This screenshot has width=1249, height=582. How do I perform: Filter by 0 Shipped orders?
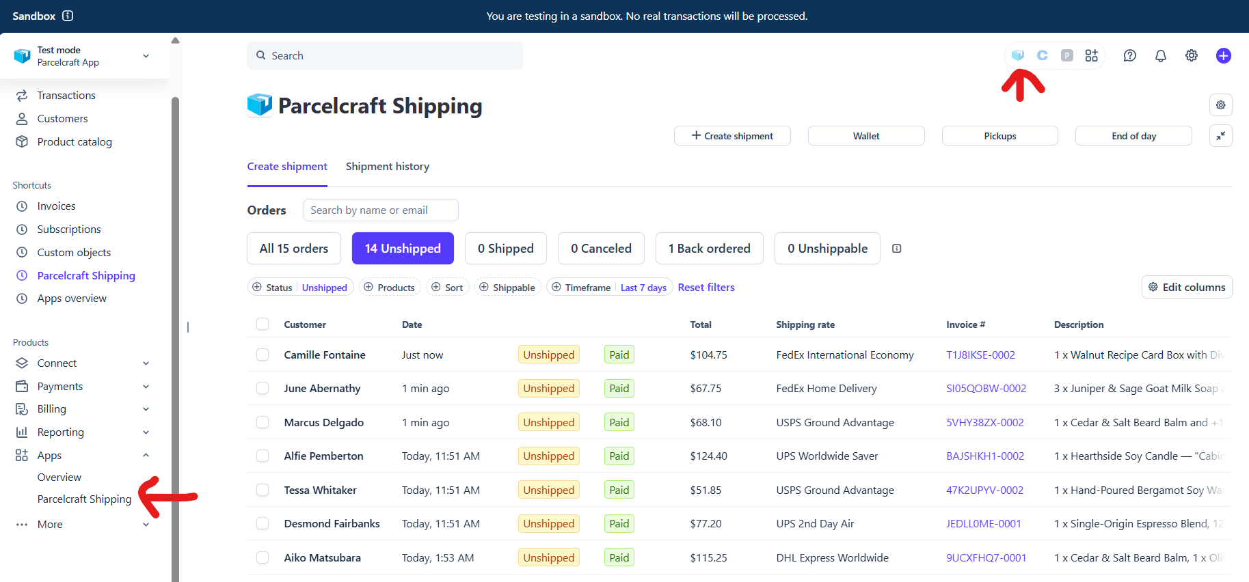[506, 249]
